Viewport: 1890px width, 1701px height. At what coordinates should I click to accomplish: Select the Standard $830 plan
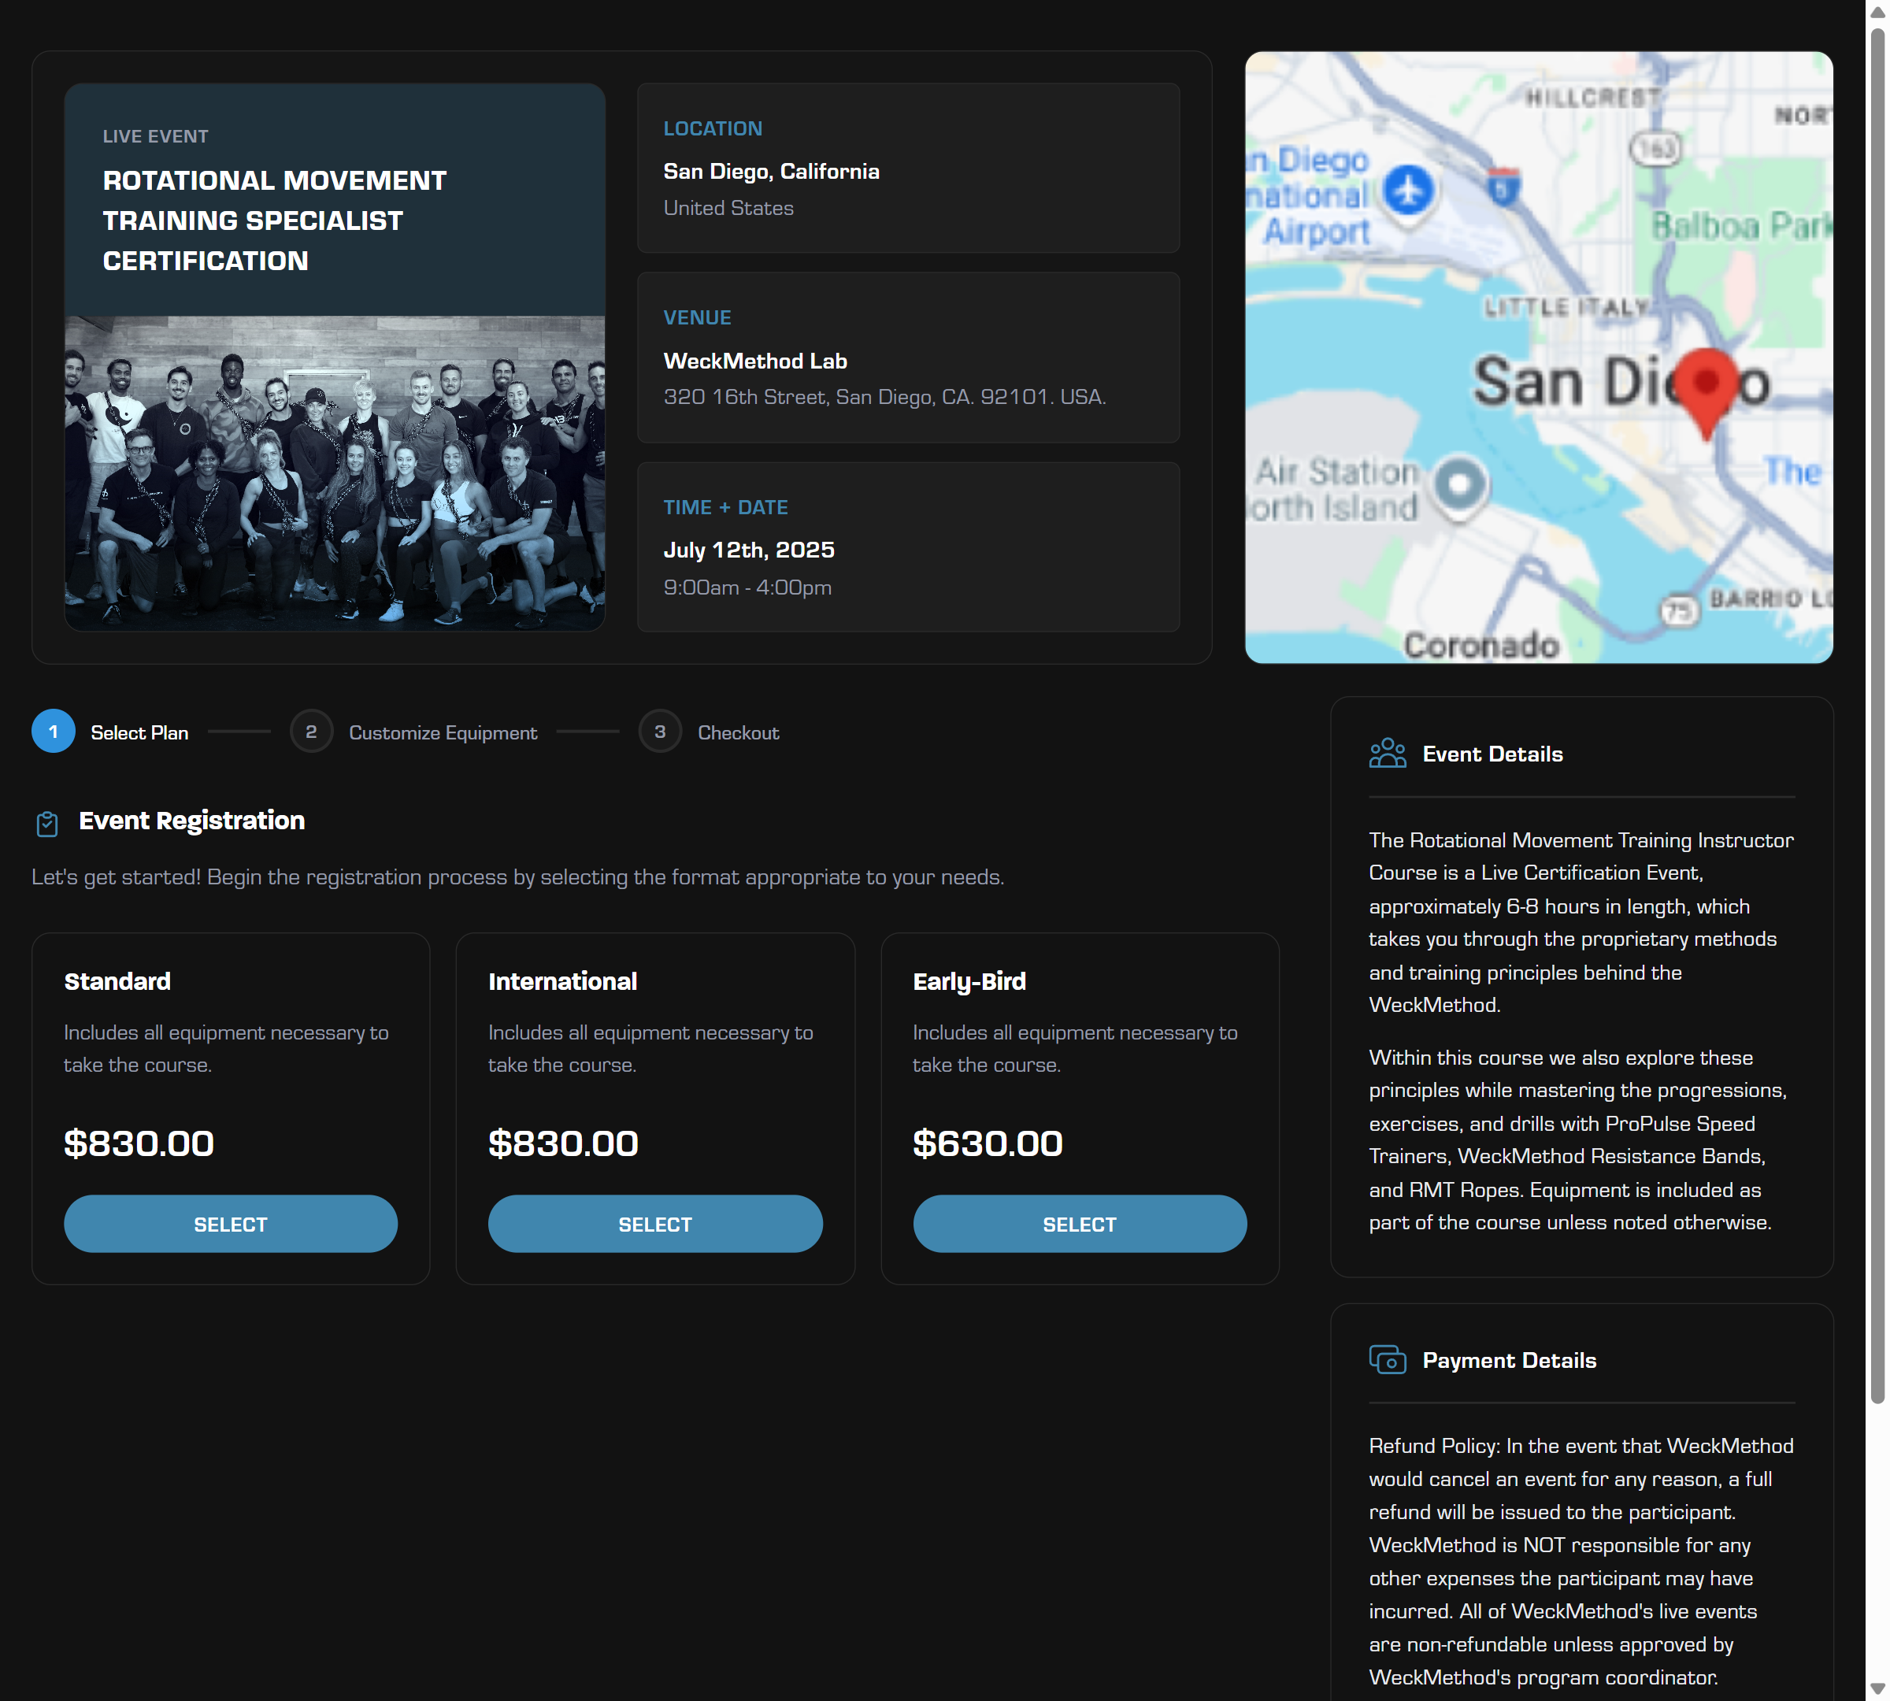230,1224
